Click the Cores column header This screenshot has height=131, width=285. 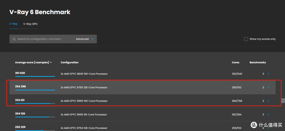click(236, 62)
